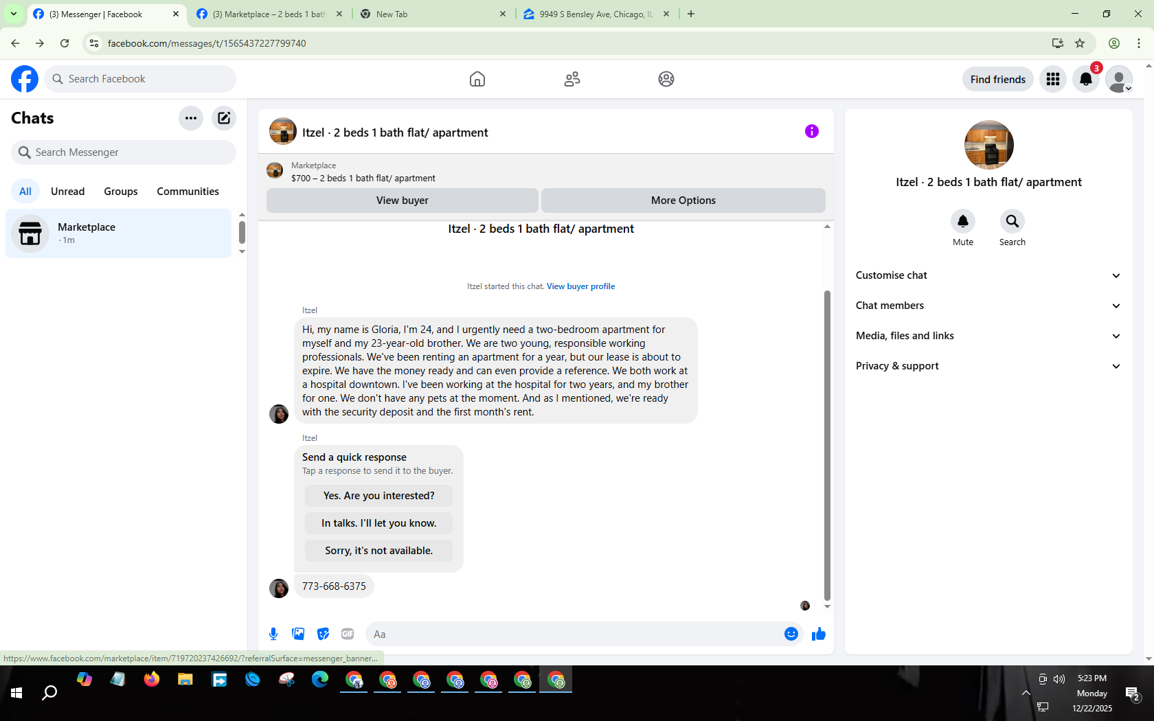Send 'Sorry, it's not available.' response
Viewport: 1154px width, 721px height.
379,551
